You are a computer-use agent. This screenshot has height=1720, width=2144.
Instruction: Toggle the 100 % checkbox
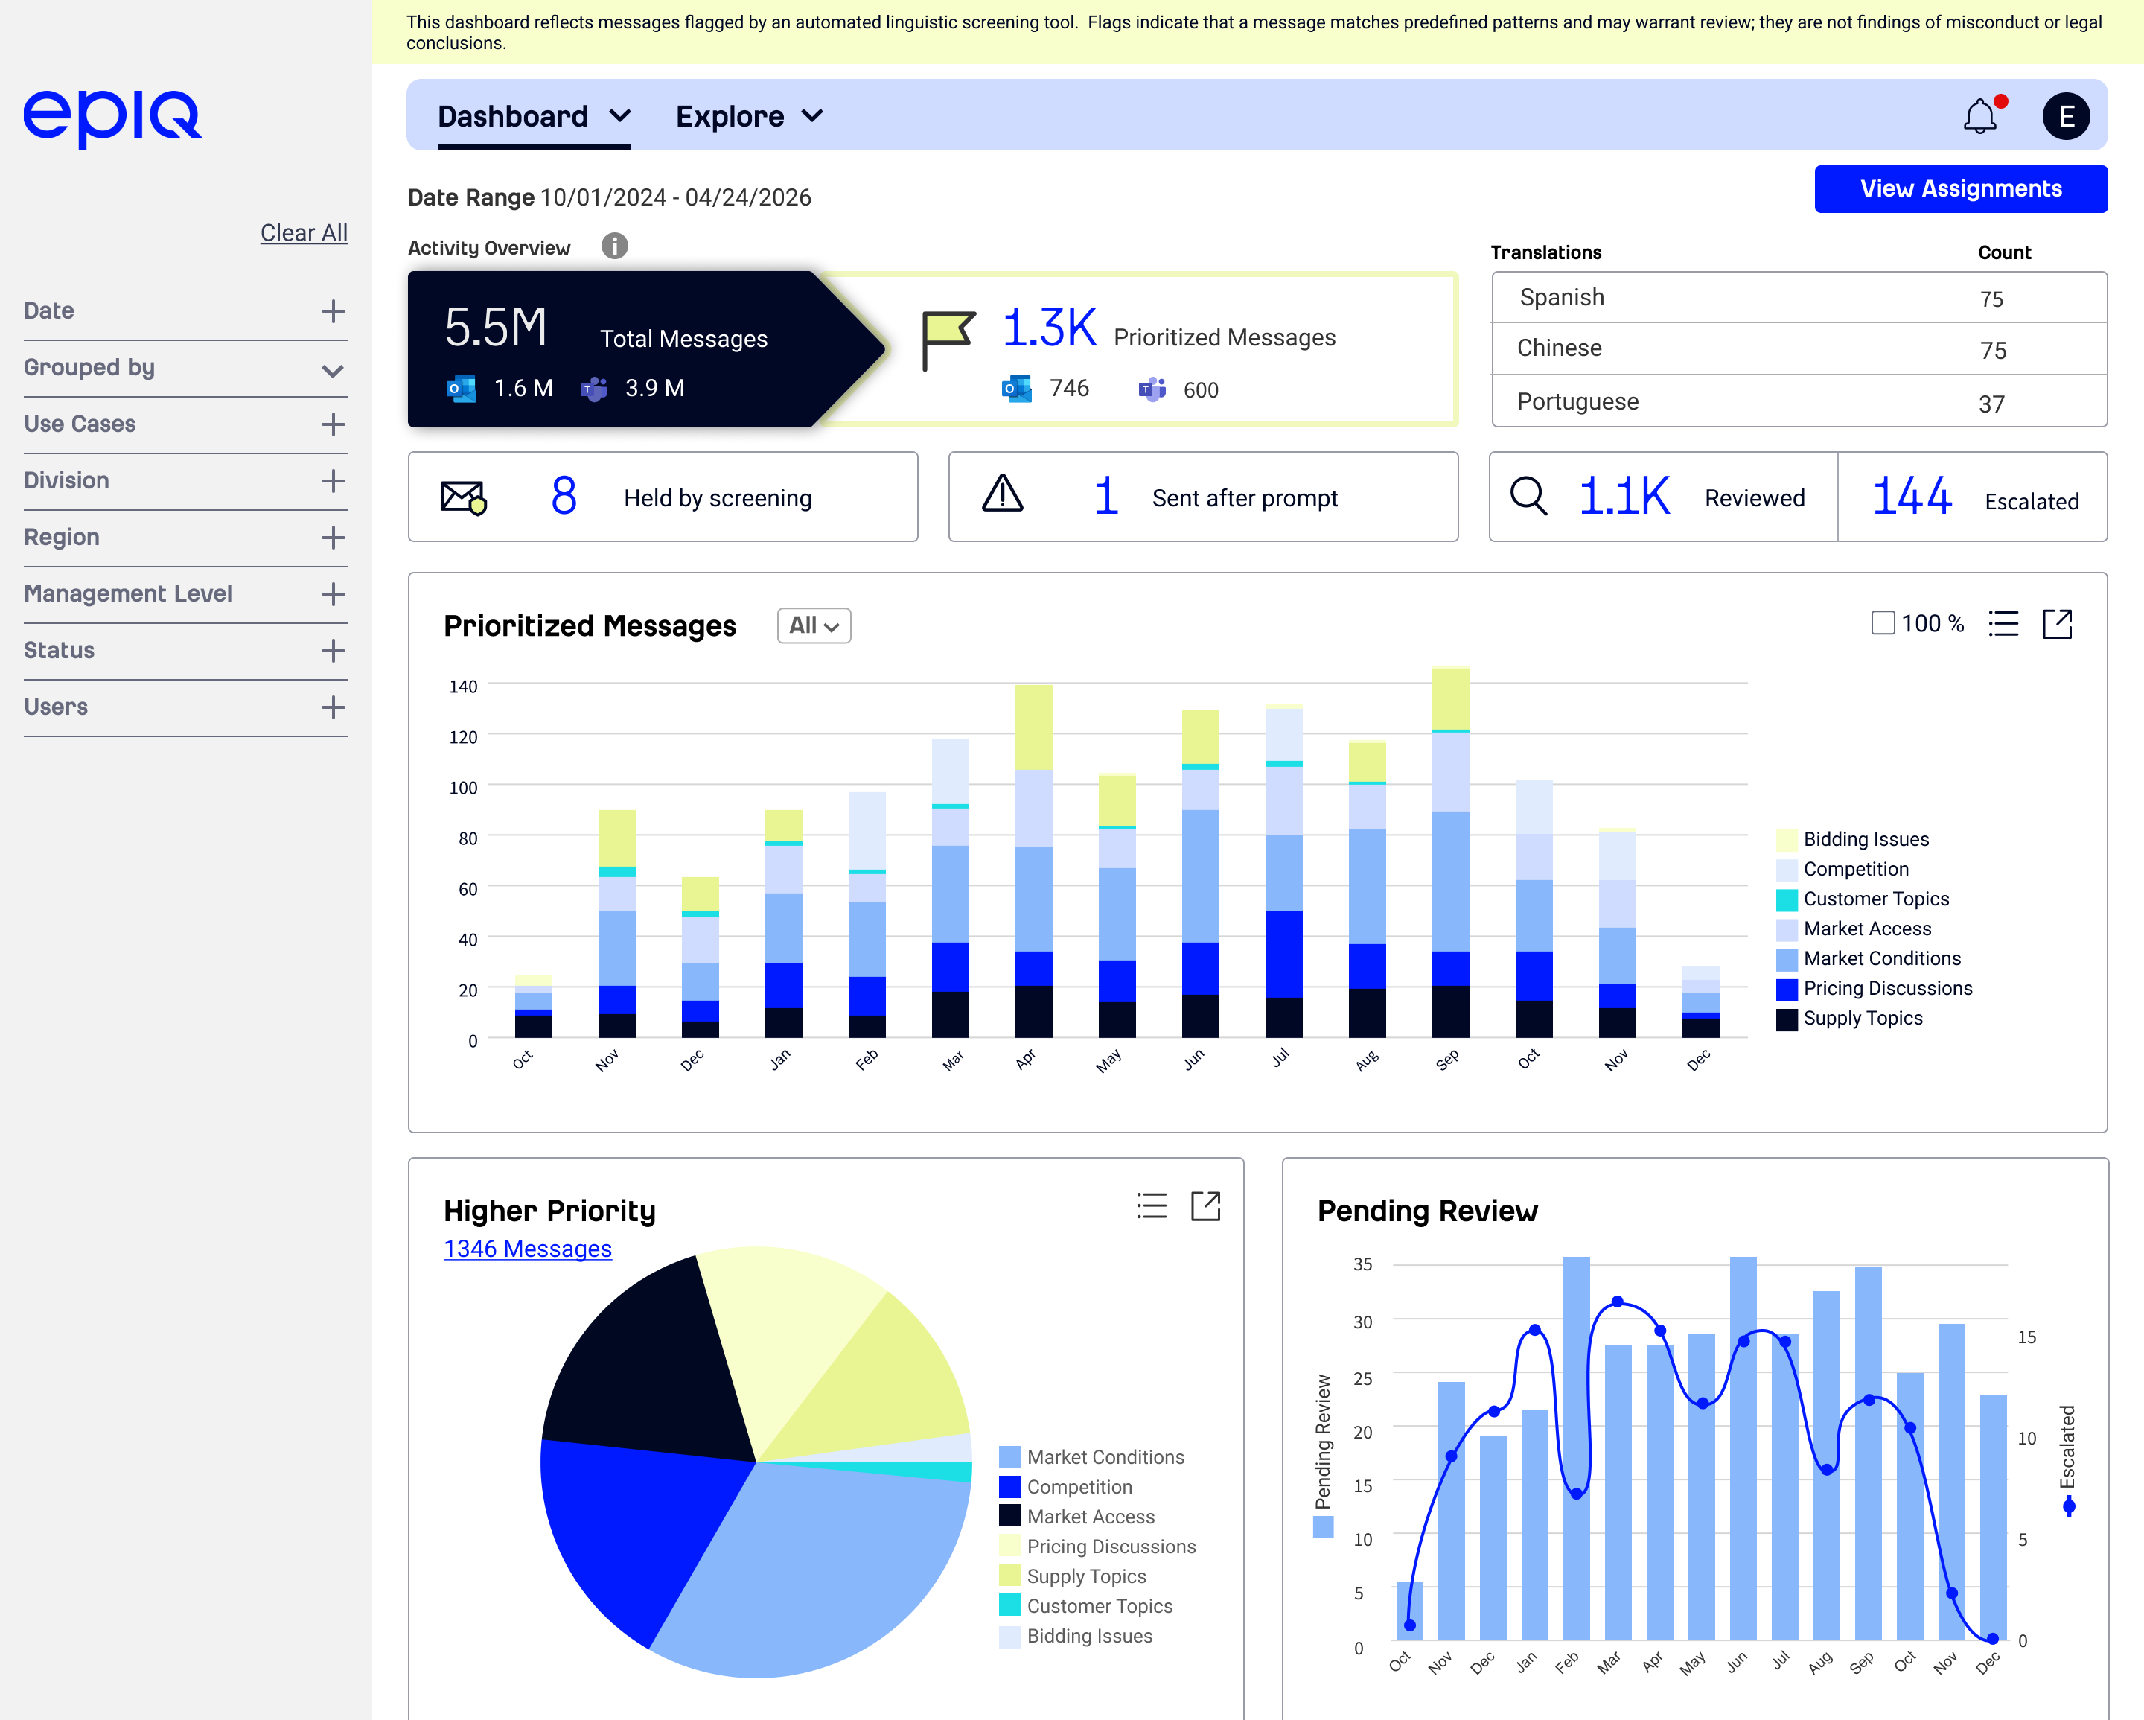1883,622
